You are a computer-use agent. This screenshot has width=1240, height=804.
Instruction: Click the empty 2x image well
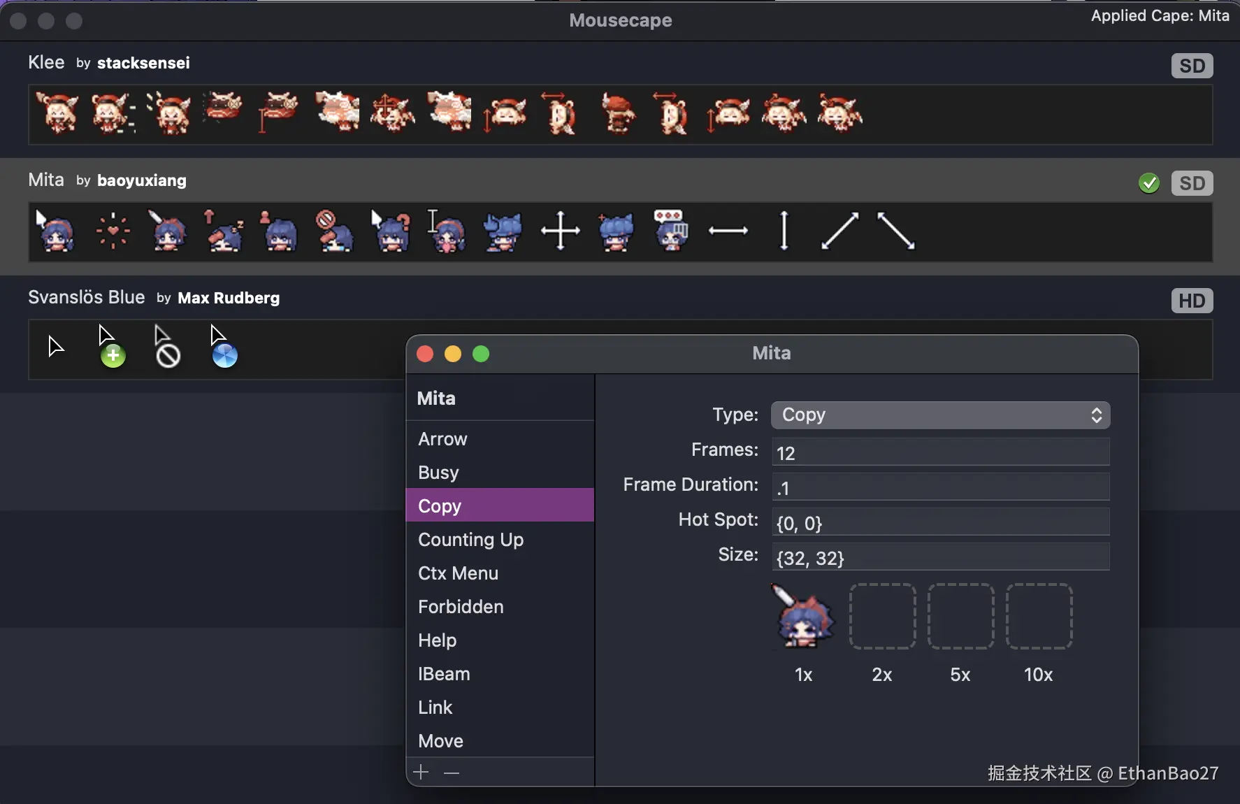882,617
